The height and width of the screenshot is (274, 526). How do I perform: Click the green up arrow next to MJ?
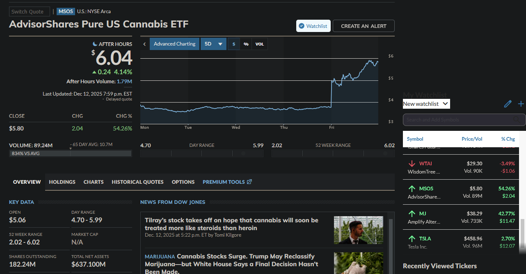(412, 214)
